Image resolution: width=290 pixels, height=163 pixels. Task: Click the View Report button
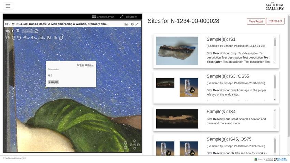tap(256, 21)
